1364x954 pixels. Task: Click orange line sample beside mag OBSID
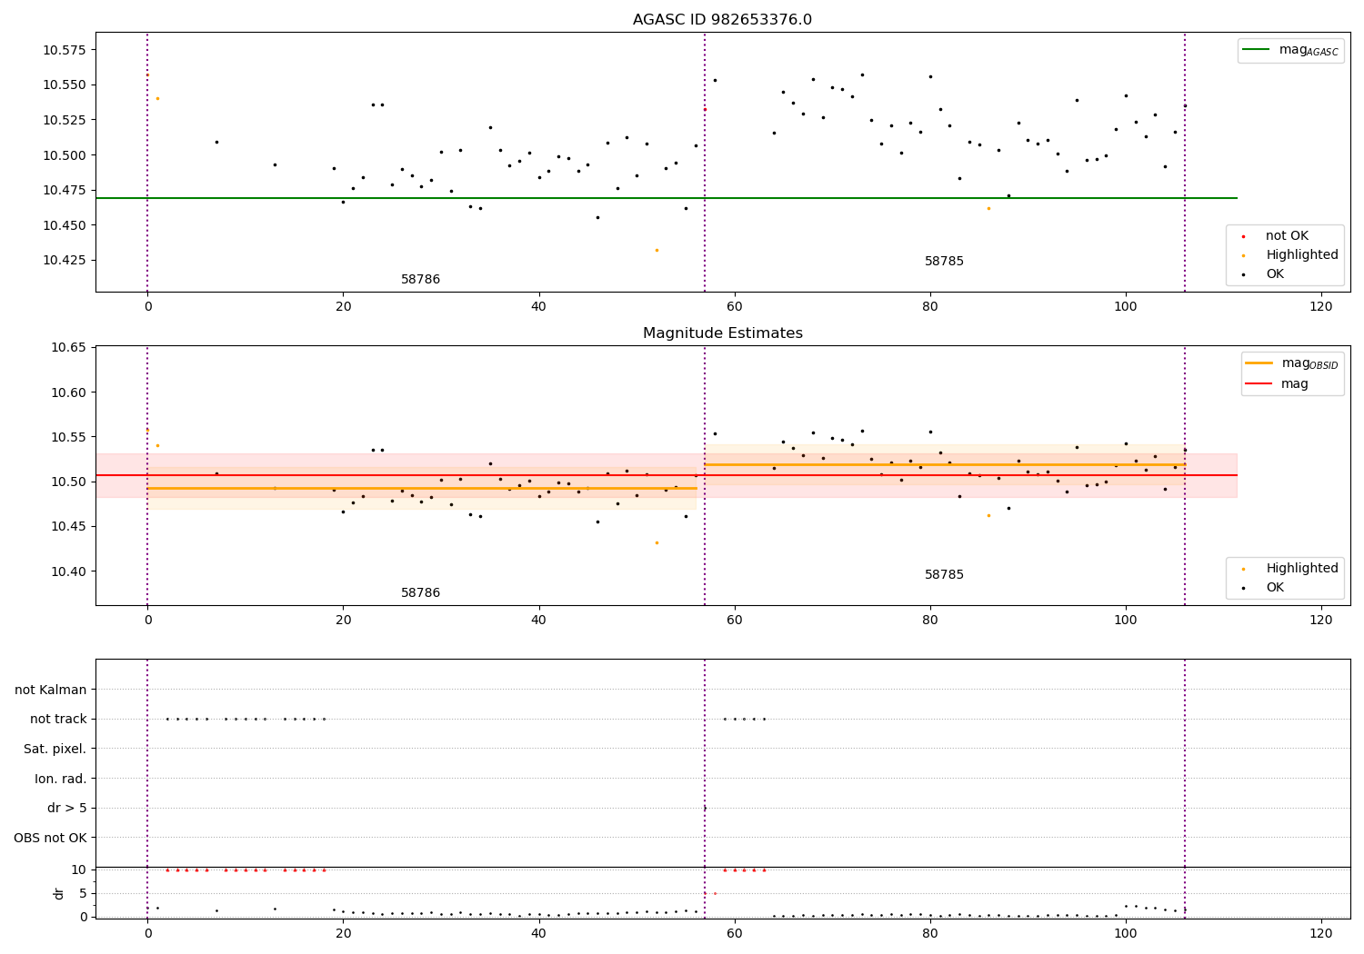point(1259,363)
